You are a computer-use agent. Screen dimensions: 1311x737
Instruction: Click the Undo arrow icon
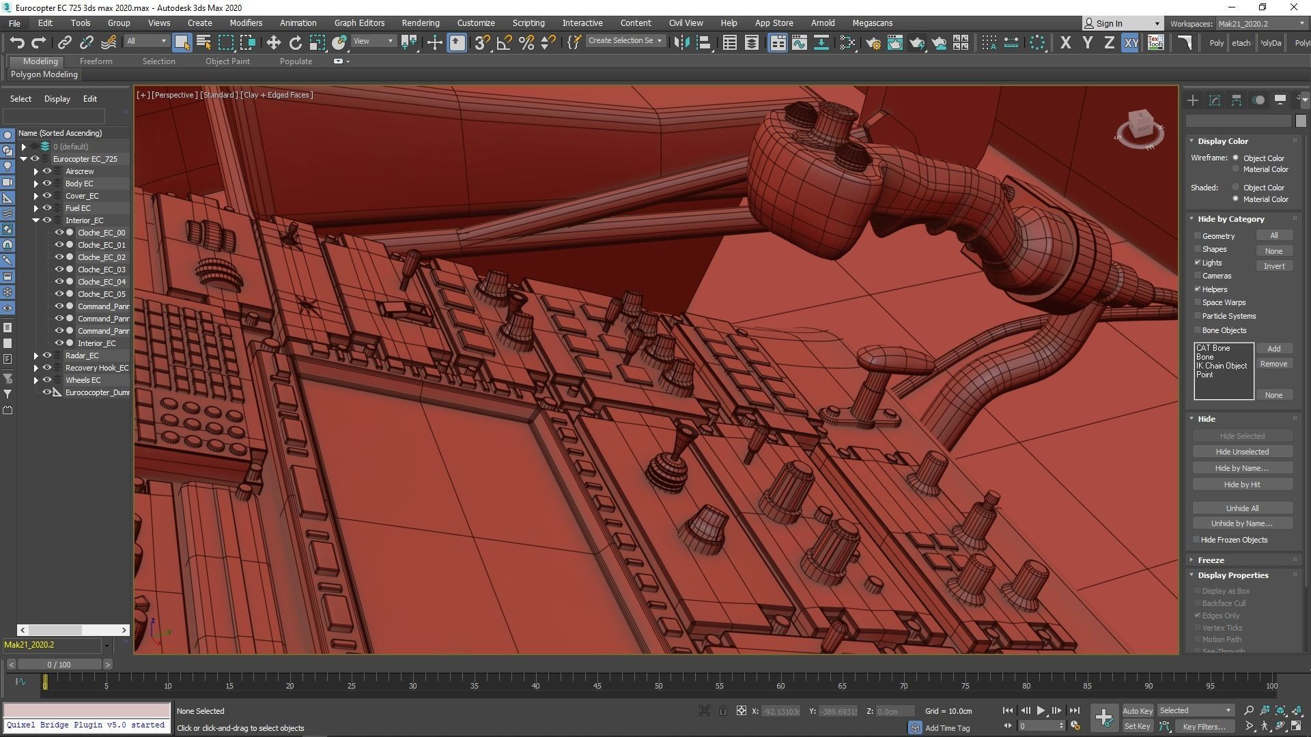coord(16,43)
